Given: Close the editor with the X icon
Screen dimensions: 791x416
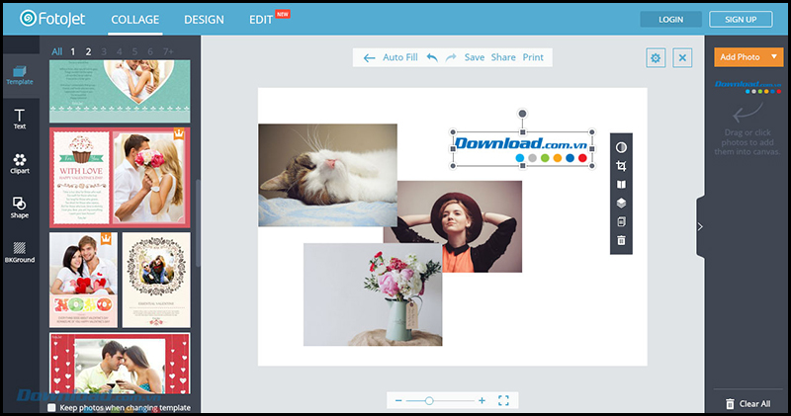Looking at the screenshot, I should (x=682, y=58).
